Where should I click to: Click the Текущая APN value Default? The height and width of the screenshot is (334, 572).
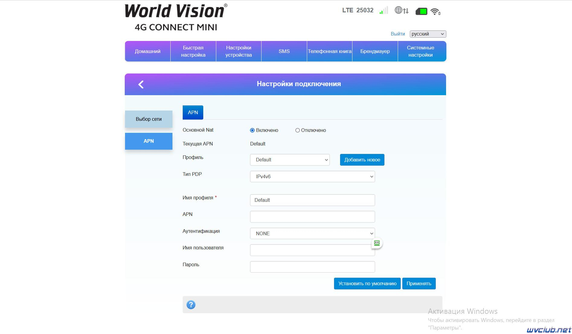click(258, 144)
